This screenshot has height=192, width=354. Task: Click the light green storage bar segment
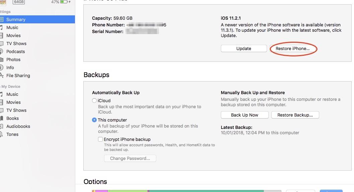coord(127,191)
